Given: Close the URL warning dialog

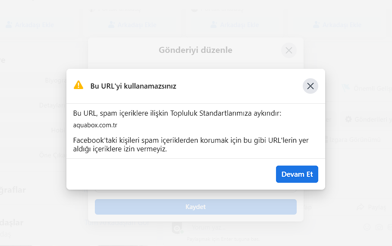Looking at the screenshot, I should coord(310,86).
